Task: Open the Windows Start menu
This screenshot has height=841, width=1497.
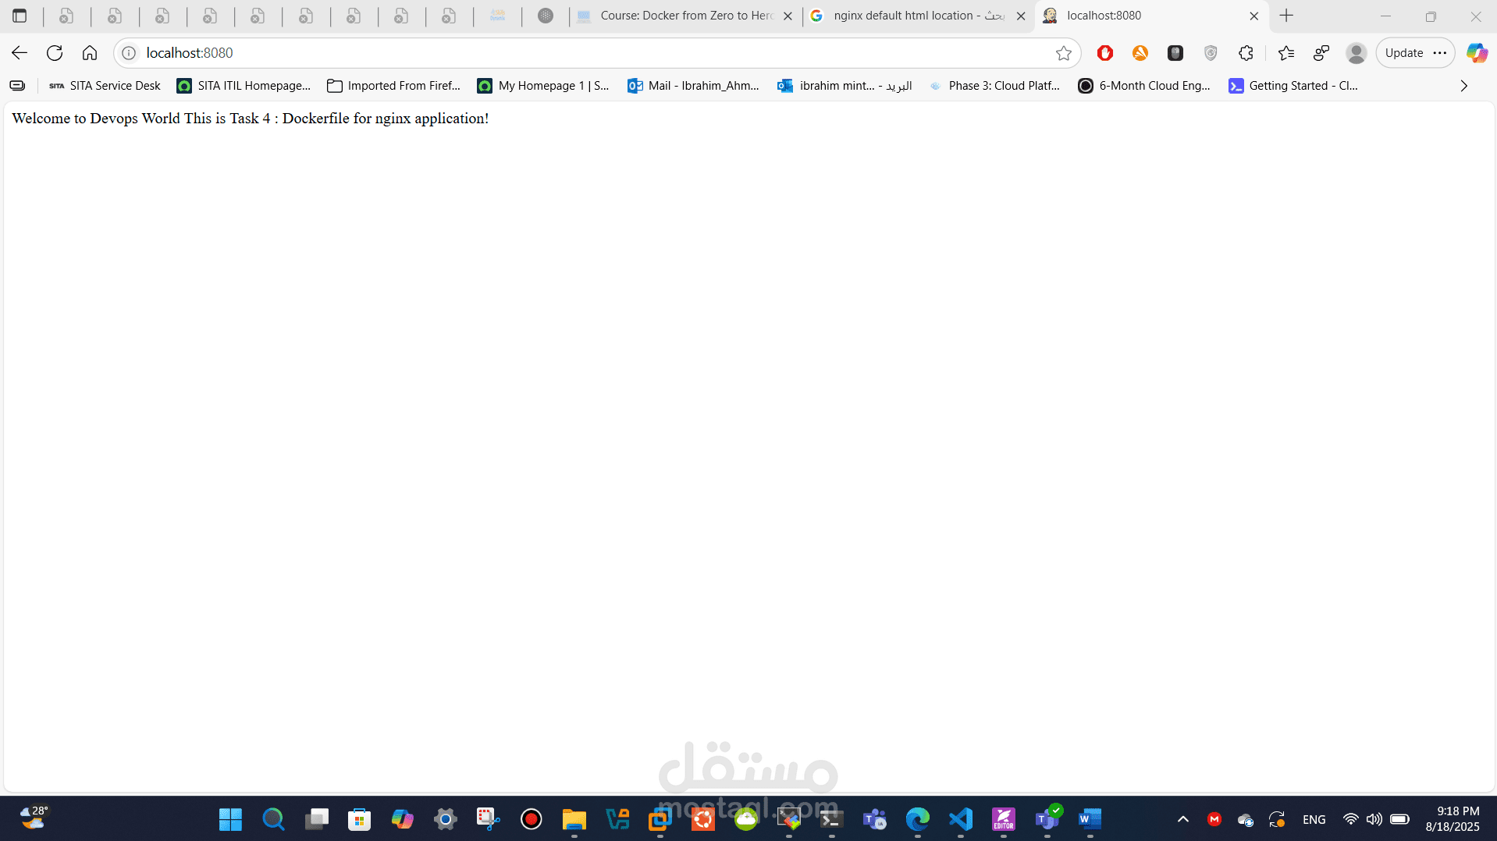Action: point(230,819)
